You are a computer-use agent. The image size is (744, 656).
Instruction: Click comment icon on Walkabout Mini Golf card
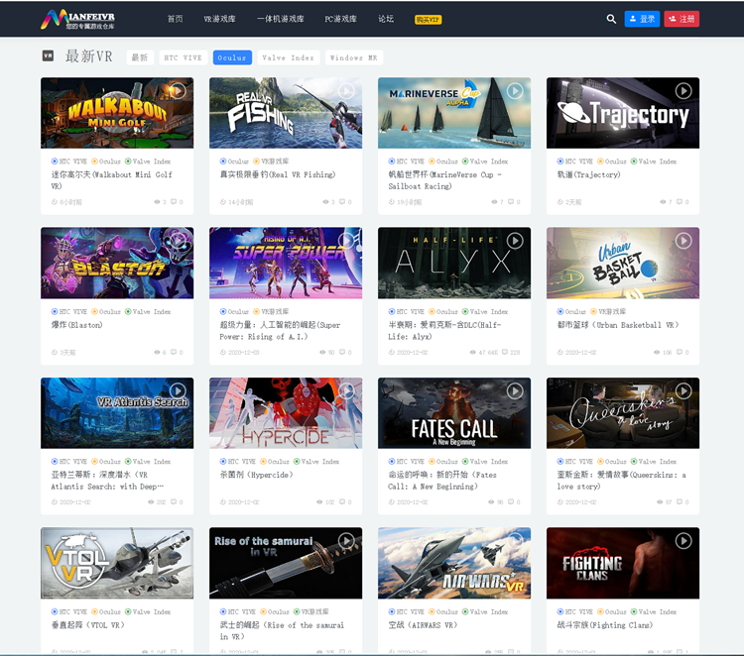click(x=174, y=202)
